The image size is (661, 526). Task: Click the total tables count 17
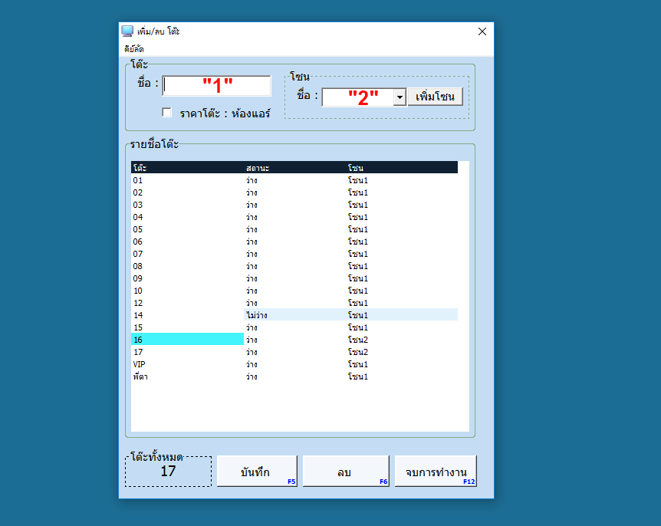168,472
